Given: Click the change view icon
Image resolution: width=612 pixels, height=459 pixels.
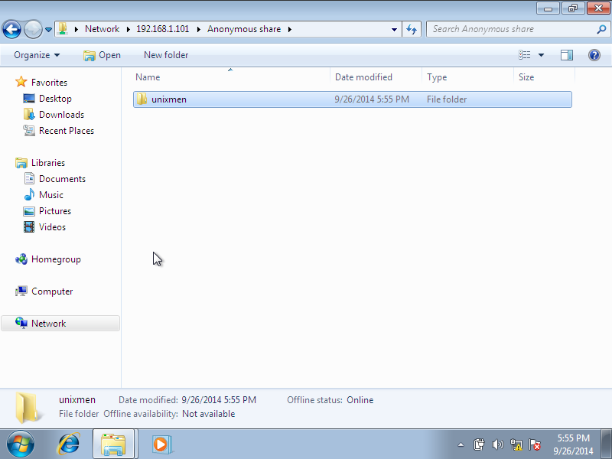Looking at the screenshot, I should point(524,55).
